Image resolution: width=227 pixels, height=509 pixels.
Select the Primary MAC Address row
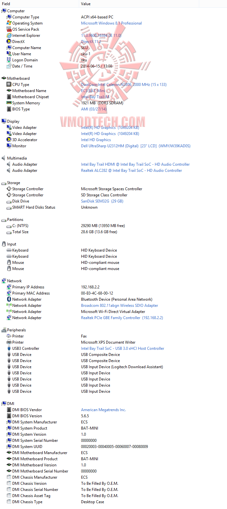point(113,293)
